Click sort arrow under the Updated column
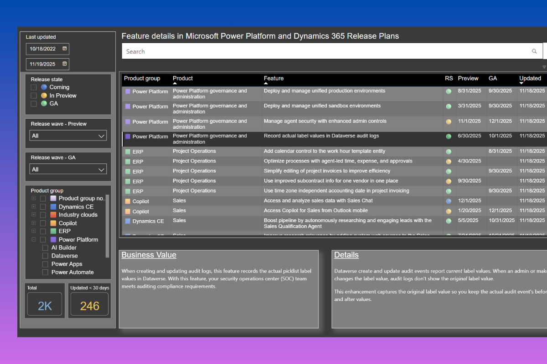The image size is (547, 364). 522,84
